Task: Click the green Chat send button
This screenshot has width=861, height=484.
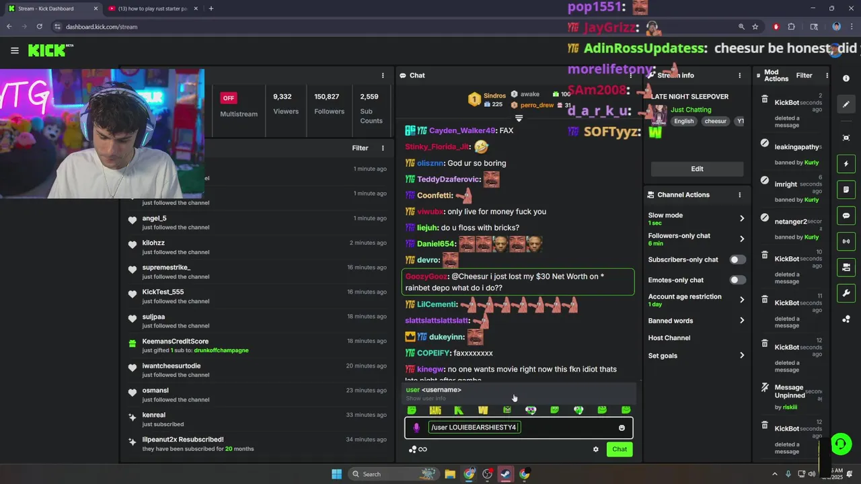Action: [620, 449]
